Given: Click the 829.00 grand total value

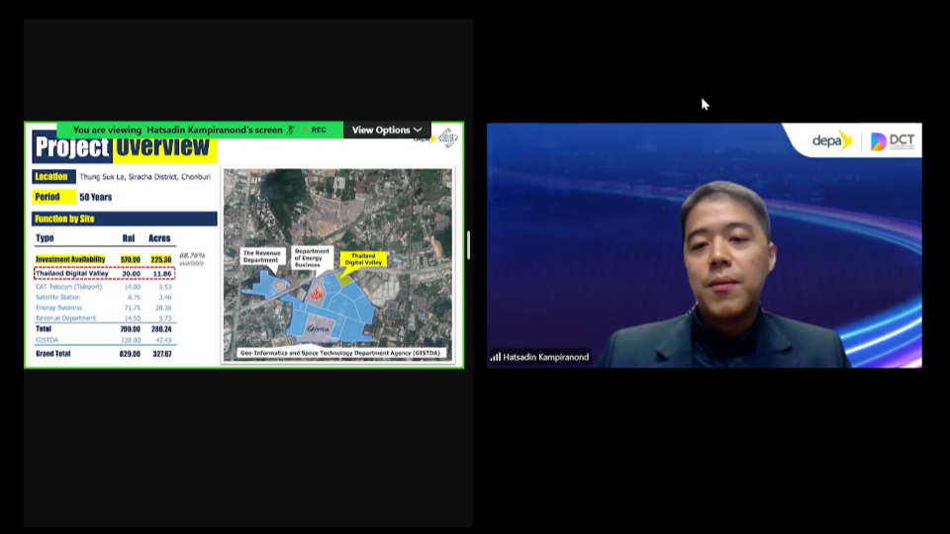Looking at the screenshot, I should (x=130, y=354).
